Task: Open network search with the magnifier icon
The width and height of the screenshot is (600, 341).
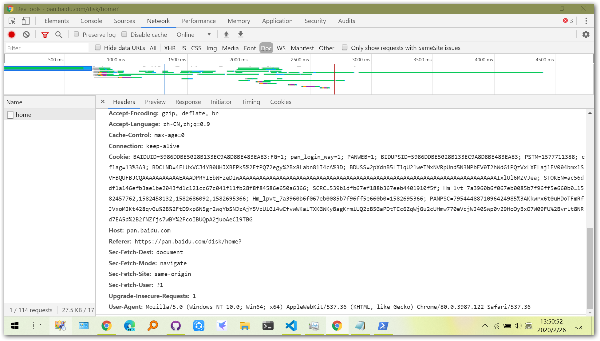Action: [x=59, y=35]
